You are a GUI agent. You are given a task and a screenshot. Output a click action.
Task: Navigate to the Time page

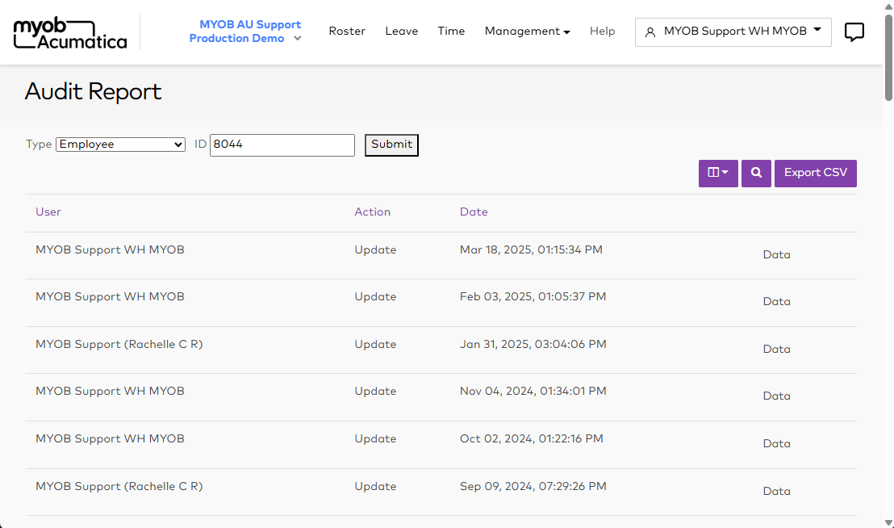click(451, 31)
